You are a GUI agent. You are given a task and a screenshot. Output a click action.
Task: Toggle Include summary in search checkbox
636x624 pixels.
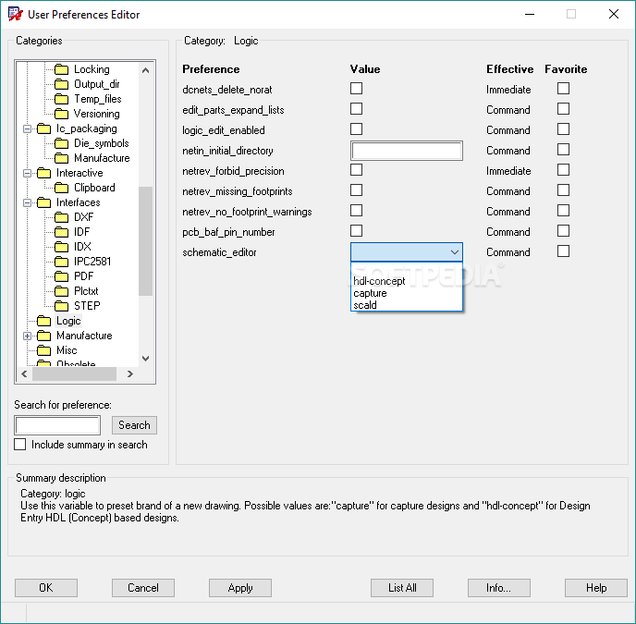(x=20, y=445)
